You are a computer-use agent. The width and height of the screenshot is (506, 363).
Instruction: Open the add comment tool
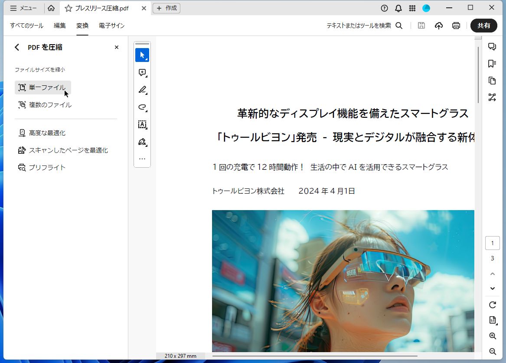(x=142, y=72)
